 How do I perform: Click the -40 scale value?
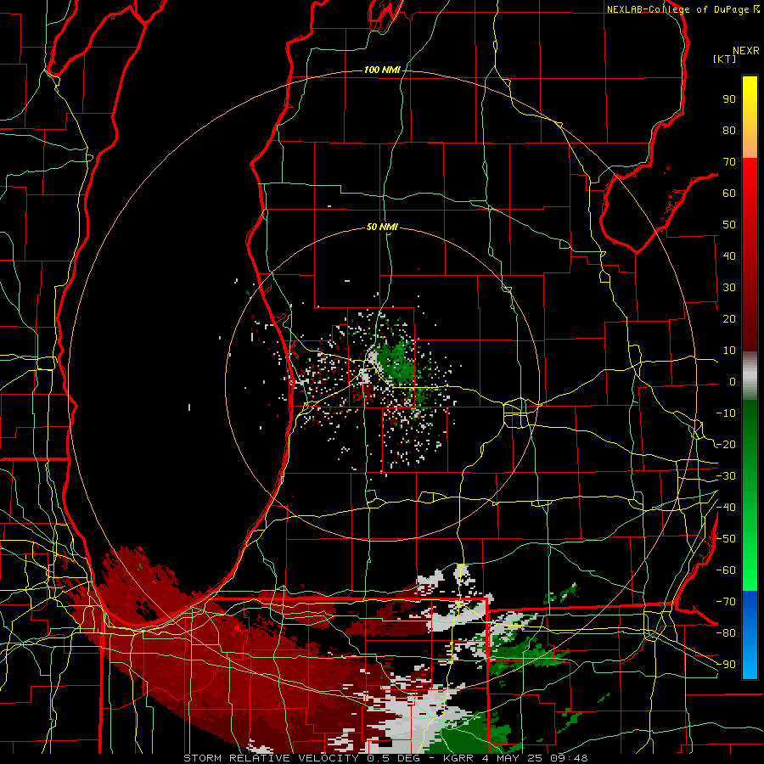tap(726, 508)
